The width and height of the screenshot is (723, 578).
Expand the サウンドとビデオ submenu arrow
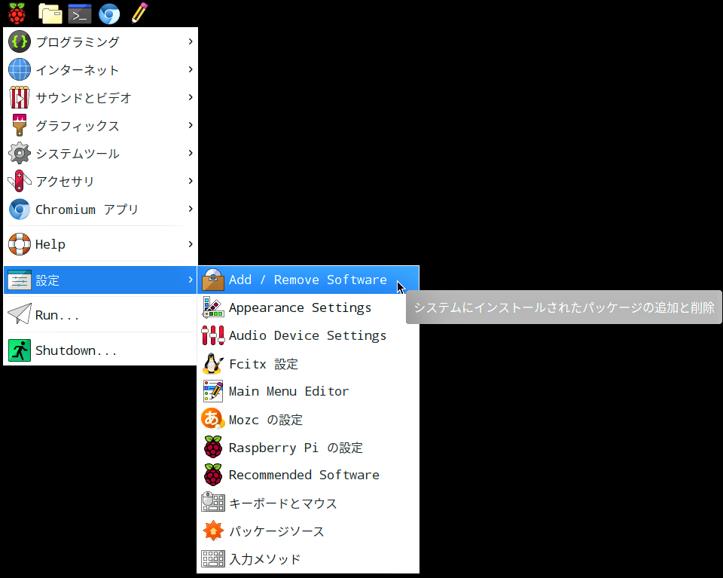(x=191, y=97)
